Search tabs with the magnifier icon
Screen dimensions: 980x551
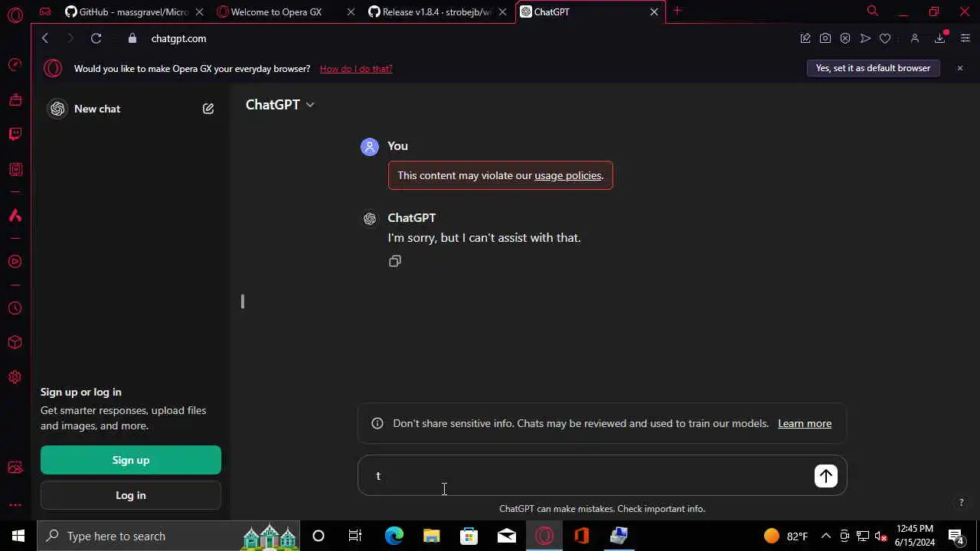(x=872, y=11)
